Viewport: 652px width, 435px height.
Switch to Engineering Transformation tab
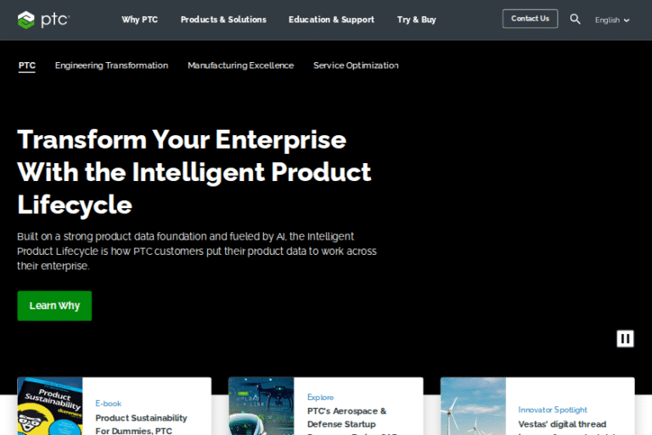click(x=111, y=65)
